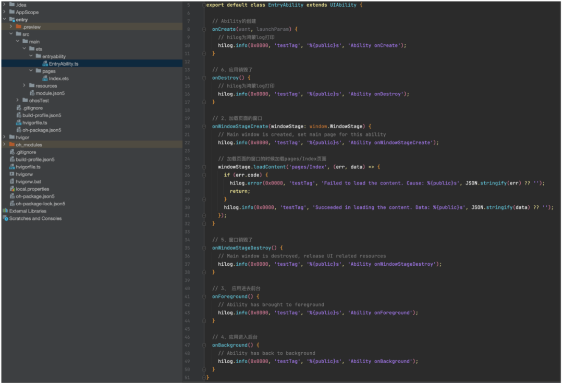This screenshot has width=563, height=383.
Task: Collapse the src folder arrow
Action: coord(11,34)
